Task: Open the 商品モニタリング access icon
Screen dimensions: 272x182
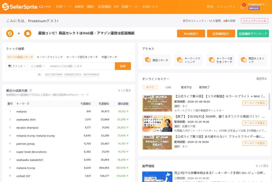Action: tap(244, 60)
